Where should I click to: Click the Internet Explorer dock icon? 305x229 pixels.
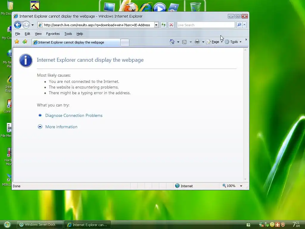[x=146, y=7]
